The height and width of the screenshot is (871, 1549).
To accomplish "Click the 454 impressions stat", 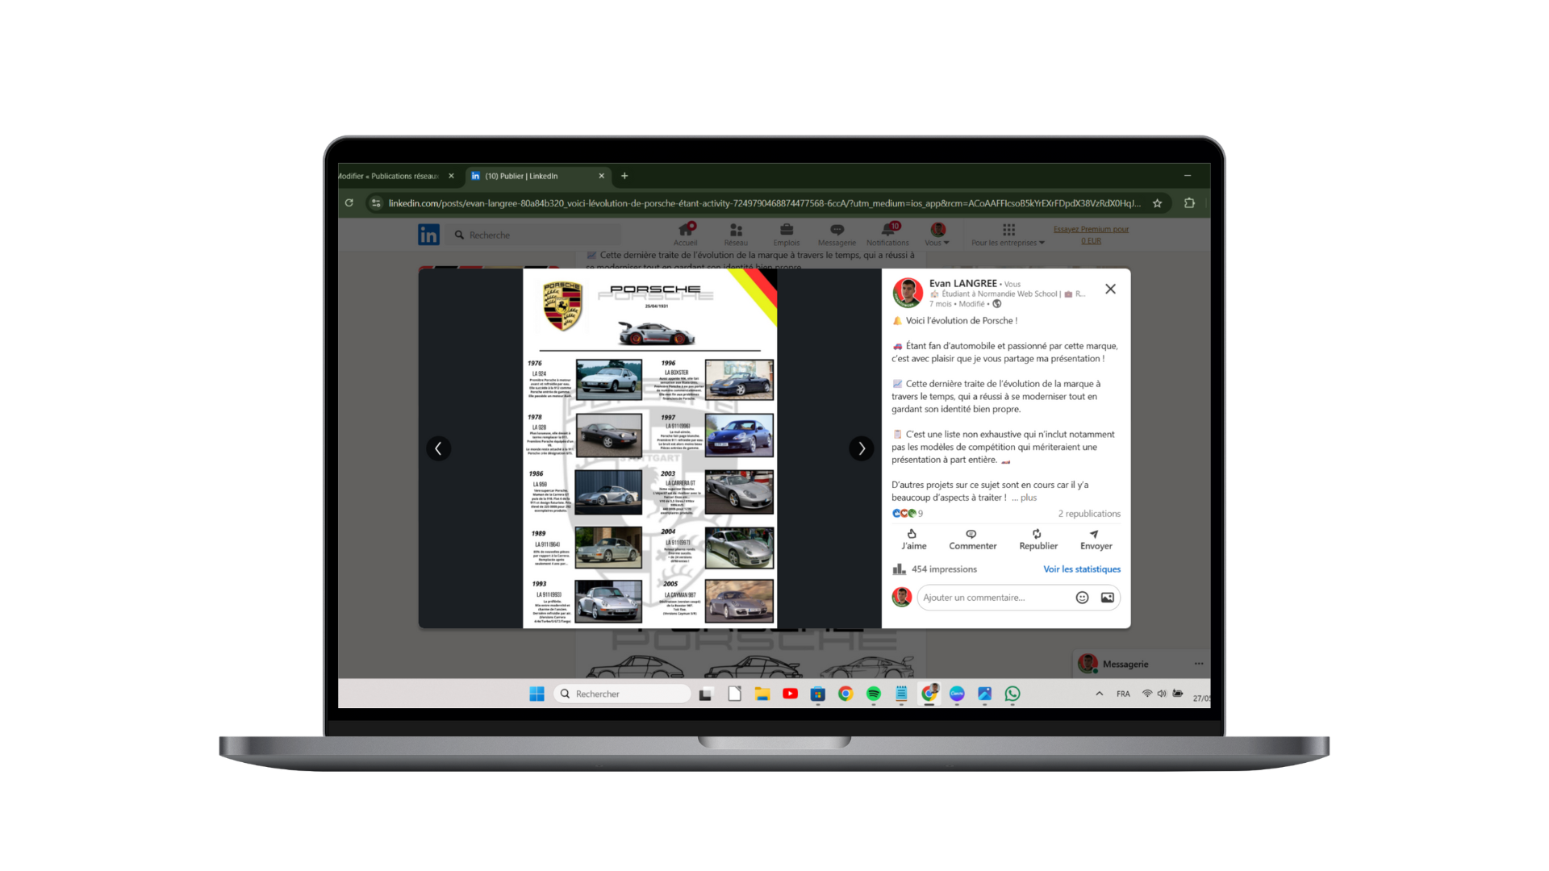I will pyautogui.click(x=934, y=569).
